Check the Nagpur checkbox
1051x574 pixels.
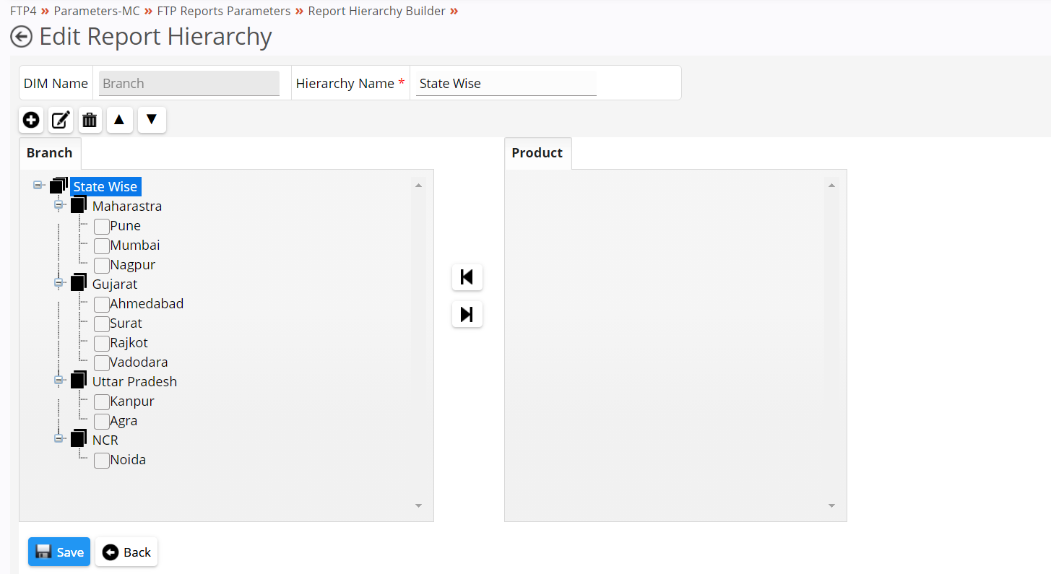tap(102, 265)
